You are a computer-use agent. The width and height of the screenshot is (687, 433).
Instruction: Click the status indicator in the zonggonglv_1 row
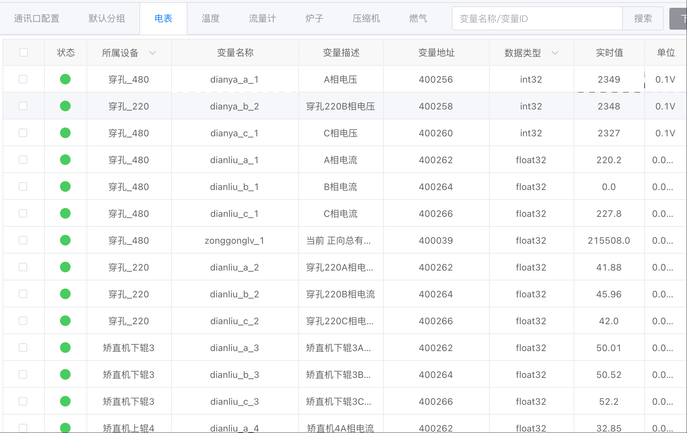click(65, 240)
